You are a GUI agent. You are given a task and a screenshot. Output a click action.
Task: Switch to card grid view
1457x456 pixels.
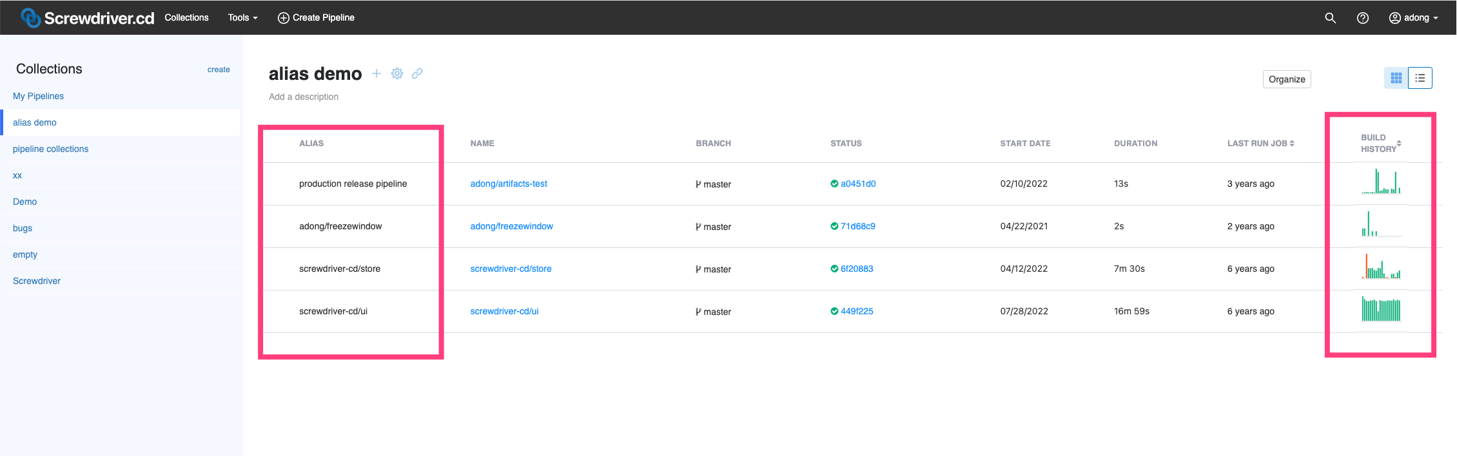tap(1396, 78)
